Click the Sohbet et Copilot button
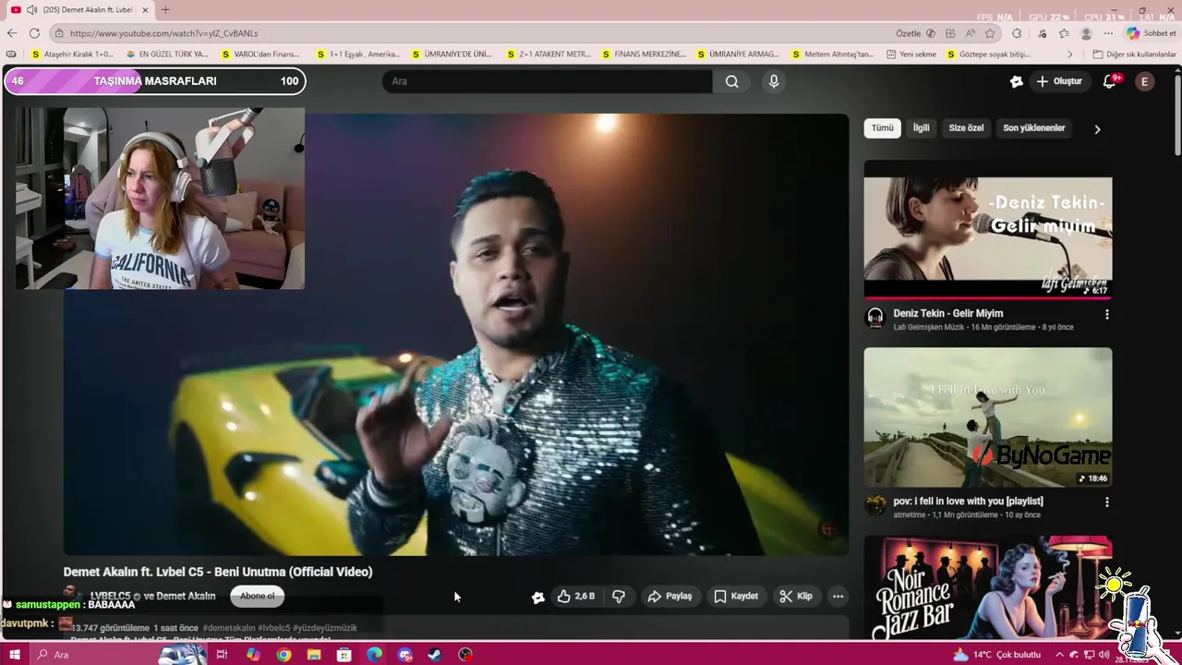This screenshot has width=1182, height=665. pyautogui.click(x=1151, y=33)
